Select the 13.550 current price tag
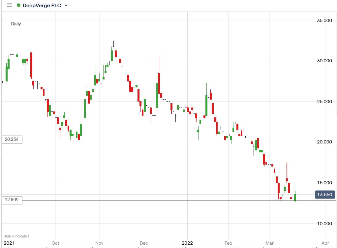337x248 pixels. (325, 195)
